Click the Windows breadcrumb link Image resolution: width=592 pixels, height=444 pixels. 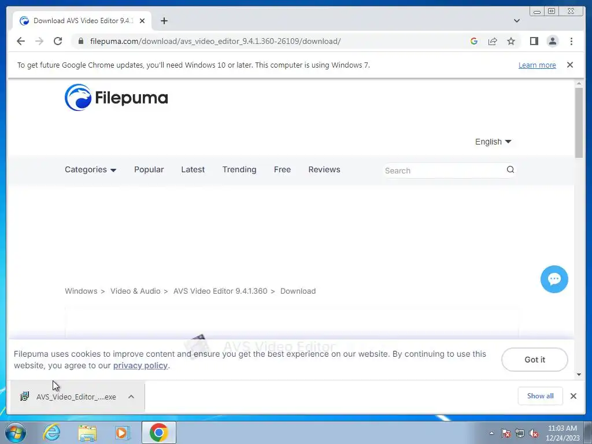pyautogui.click(x=81, y=291)
